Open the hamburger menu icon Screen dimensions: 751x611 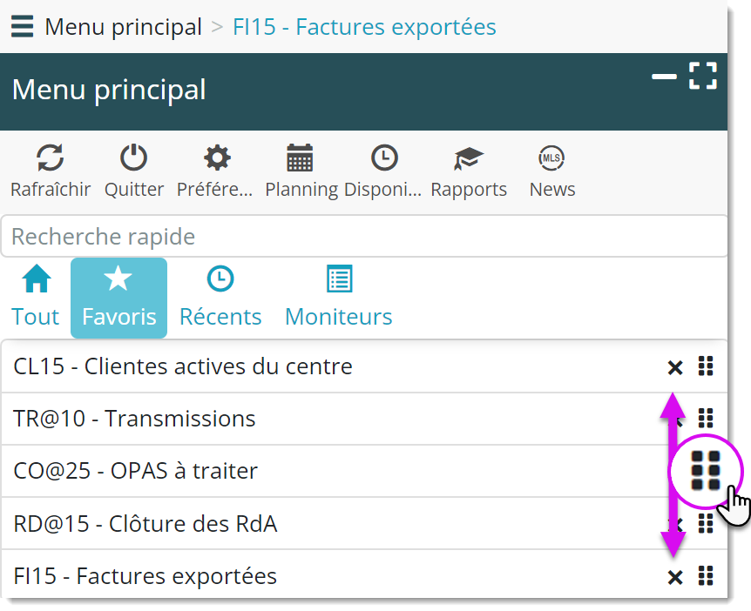point(23,27)
